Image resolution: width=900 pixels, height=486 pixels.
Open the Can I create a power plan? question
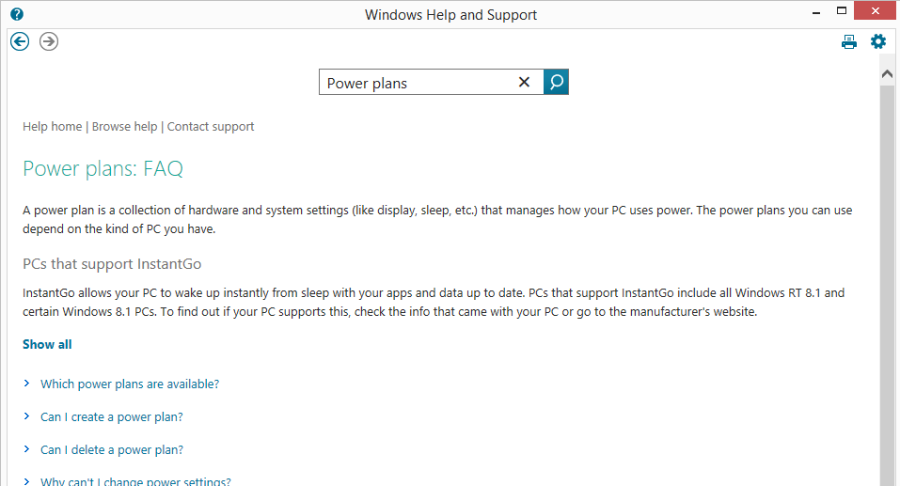point(111,417)
